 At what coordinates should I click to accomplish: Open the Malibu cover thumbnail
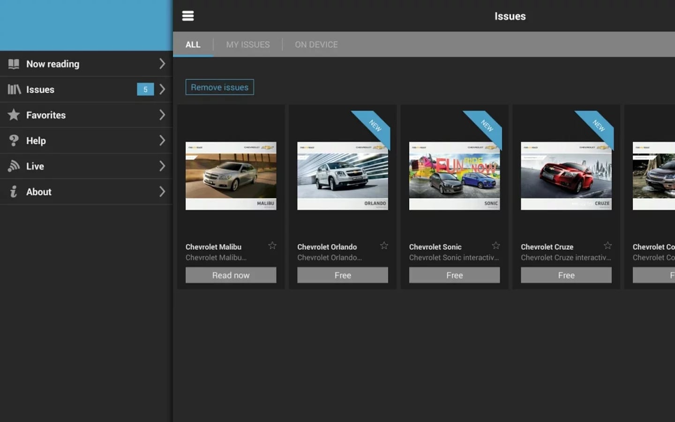pos(231,176)
